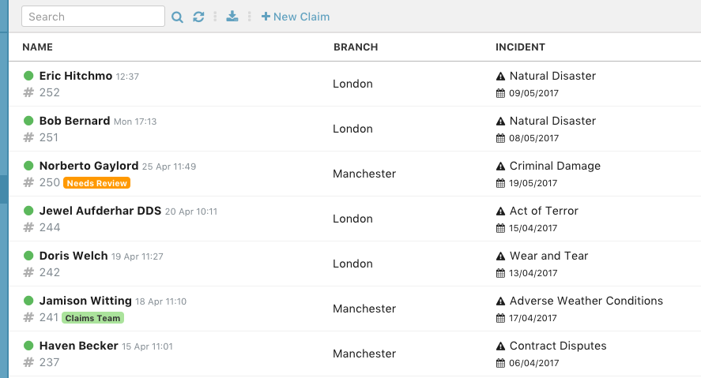Viewport: 701px width, 378px height.
Task: Open Doris Welch's claim
Action: pos(73,256)
